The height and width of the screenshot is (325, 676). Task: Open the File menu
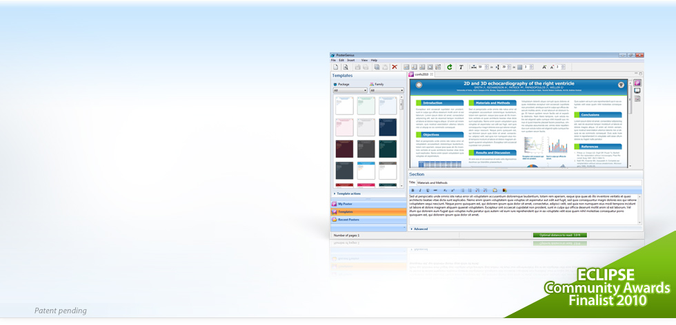click(332, 61)
